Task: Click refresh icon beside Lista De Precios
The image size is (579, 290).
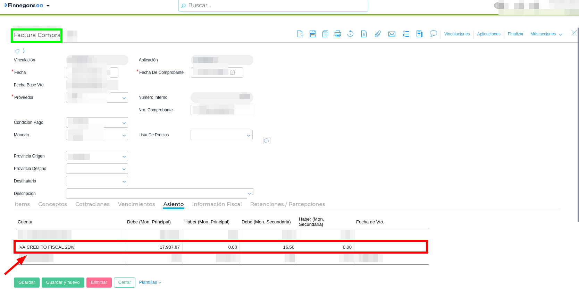Action: 267,140
